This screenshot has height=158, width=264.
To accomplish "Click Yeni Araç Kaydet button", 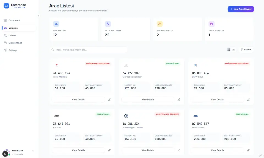I will [241, 9].
